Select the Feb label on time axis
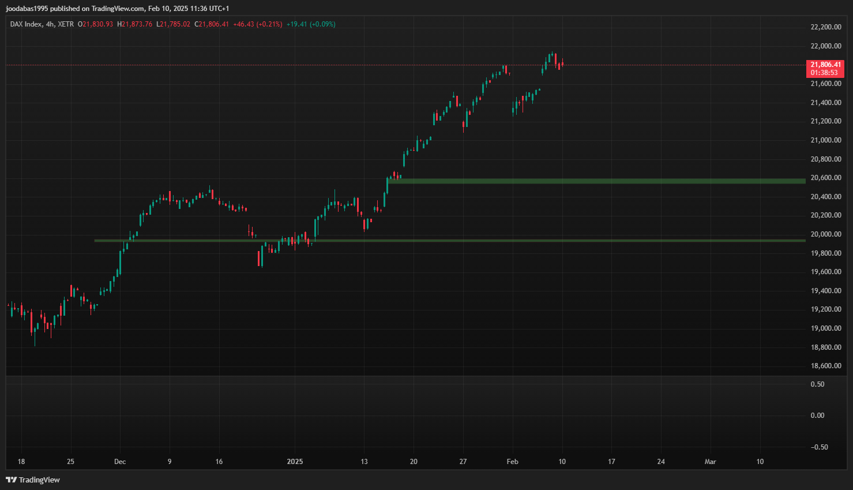Image resolution: width=853 pixels, height=490 pixels. [x=512, y=462]
